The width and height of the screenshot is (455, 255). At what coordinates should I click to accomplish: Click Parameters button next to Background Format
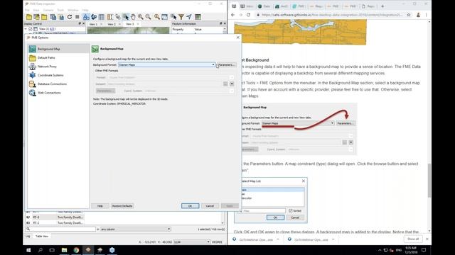pyautogui.click(x=227, y=64)
